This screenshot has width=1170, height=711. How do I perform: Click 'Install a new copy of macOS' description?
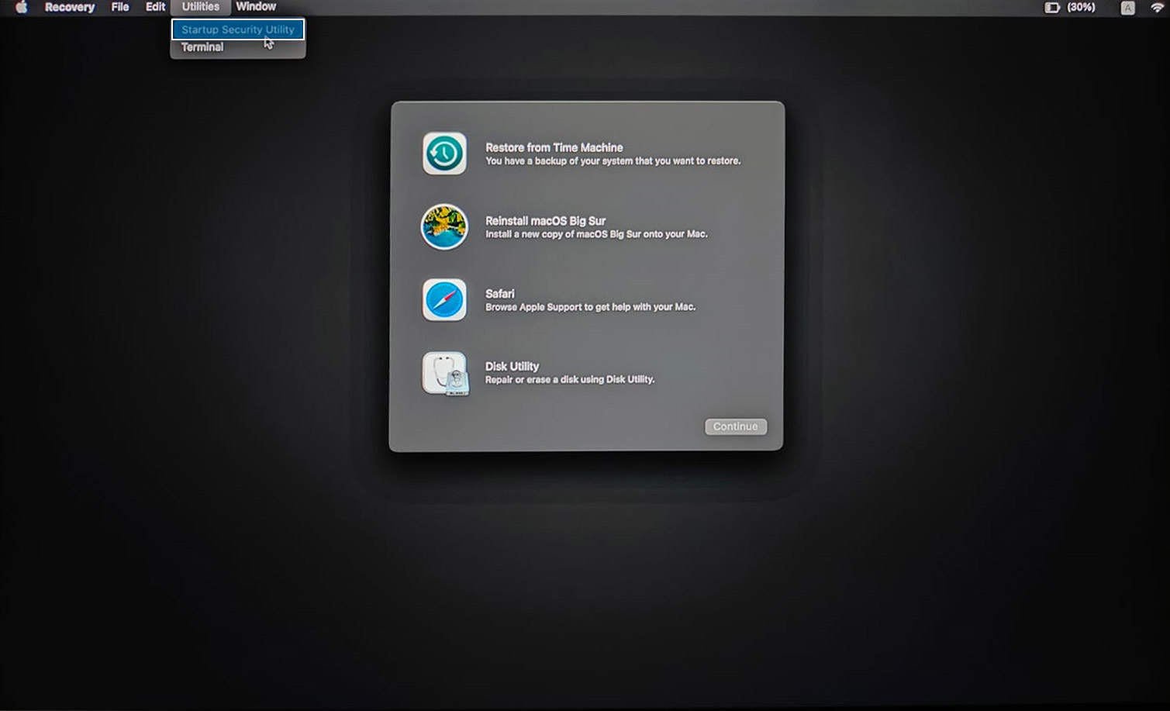pos(597,234)
